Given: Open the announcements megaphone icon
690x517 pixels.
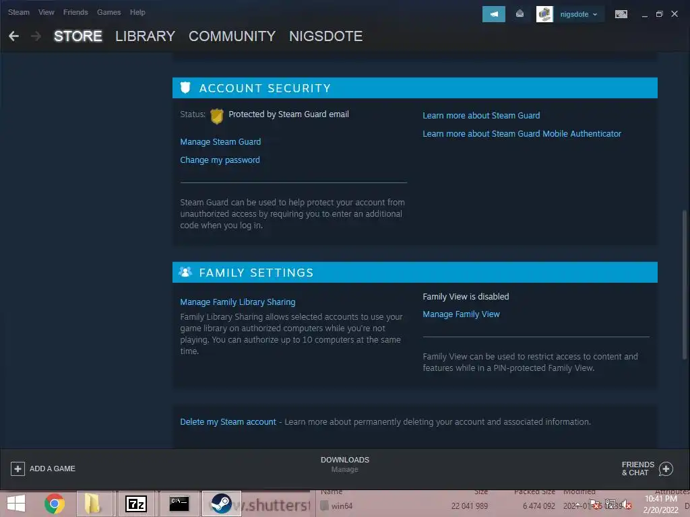Looking at the screenshot, I should (x=494, y=14).
